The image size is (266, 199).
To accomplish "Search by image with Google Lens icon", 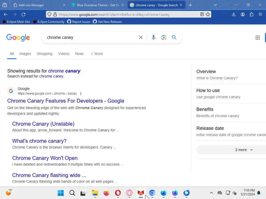I will point(164,37).
